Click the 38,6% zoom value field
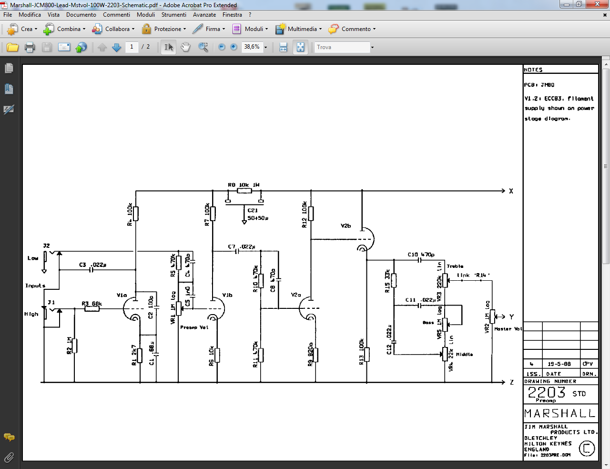 click(x=252, y=47)
